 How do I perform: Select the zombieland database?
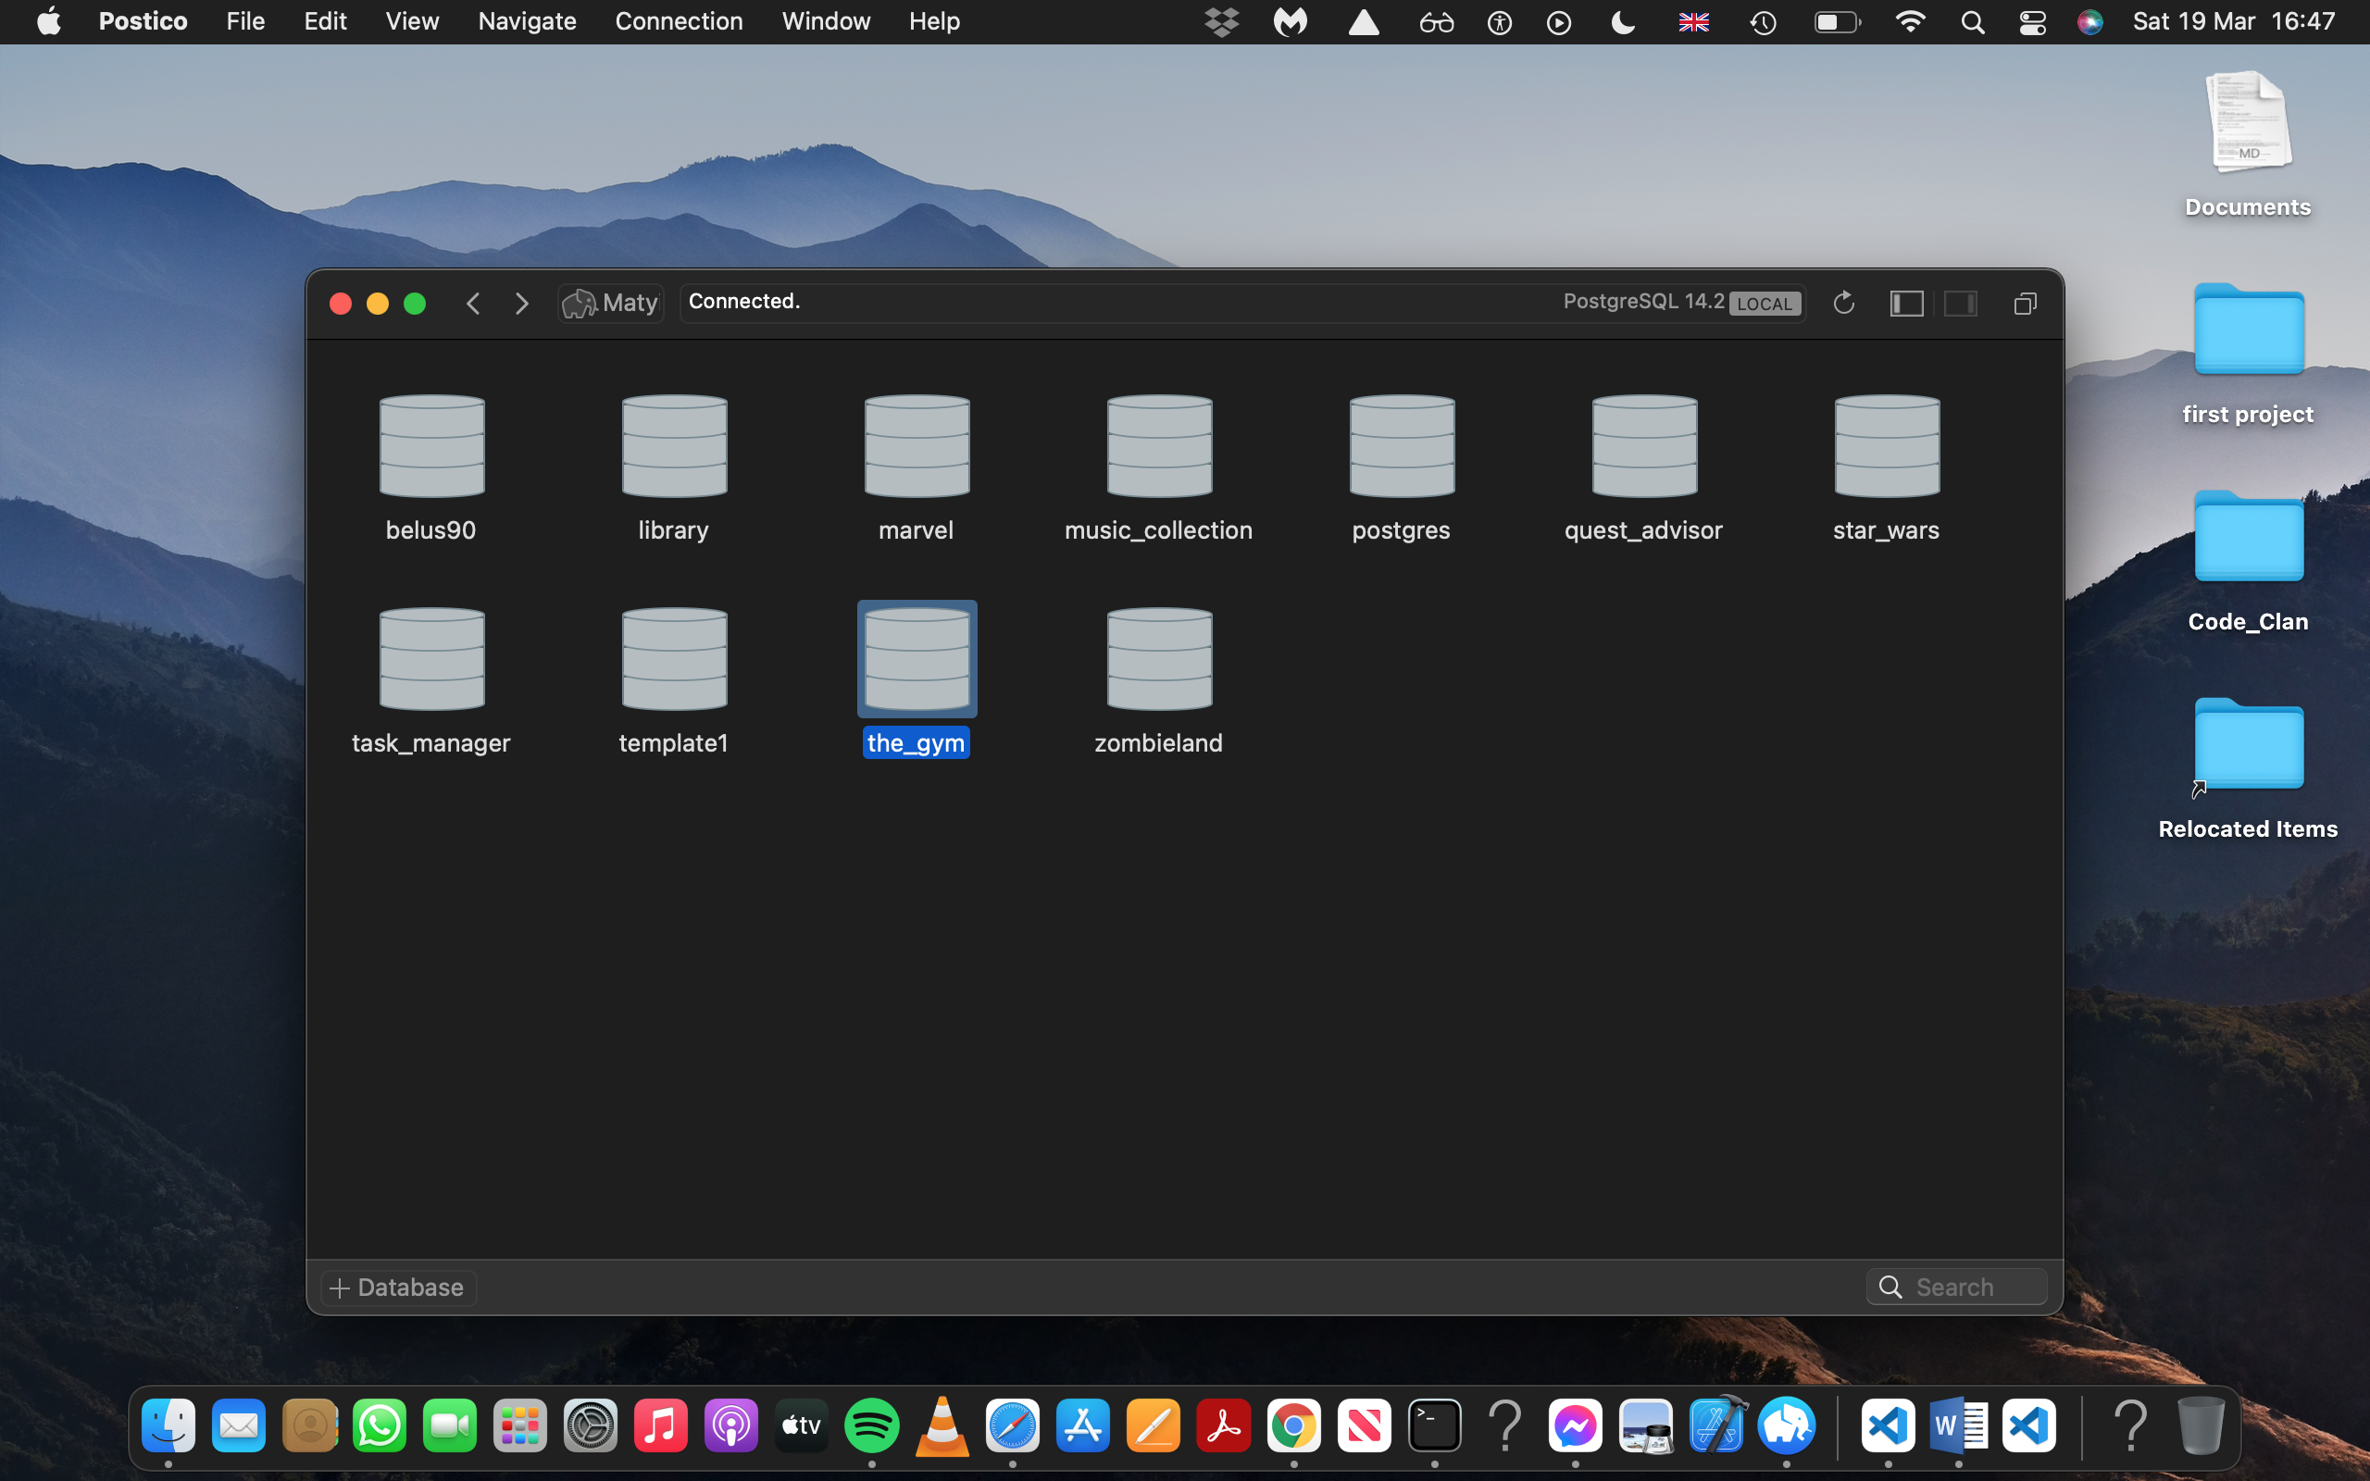1159,659
